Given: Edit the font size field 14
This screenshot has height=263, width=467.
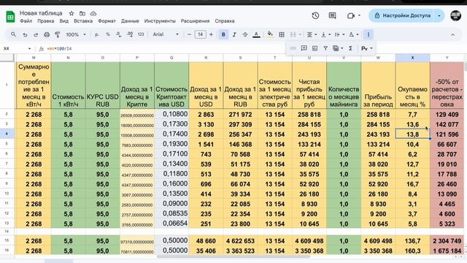Looking at the screenshot, I should (x=200, y=34).
